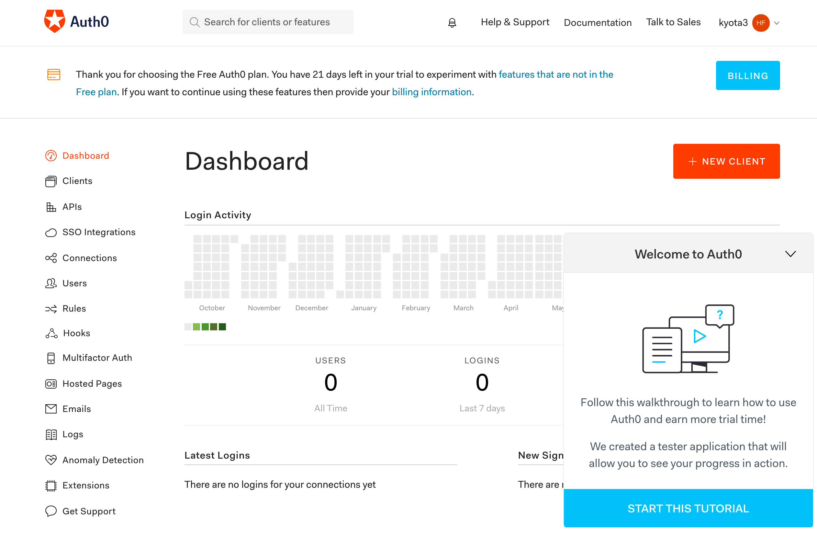Collapse the Welcome to Auth0 panel
This screenshot has height=537, width=817.
click(790, 254)
